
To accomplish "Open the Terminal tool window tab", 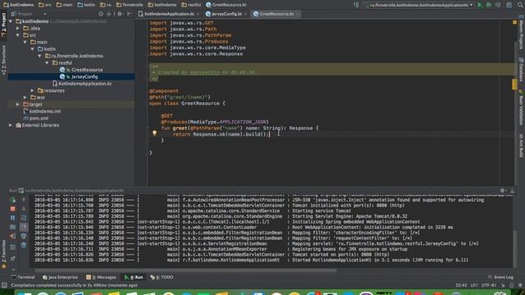I will 23,277.
